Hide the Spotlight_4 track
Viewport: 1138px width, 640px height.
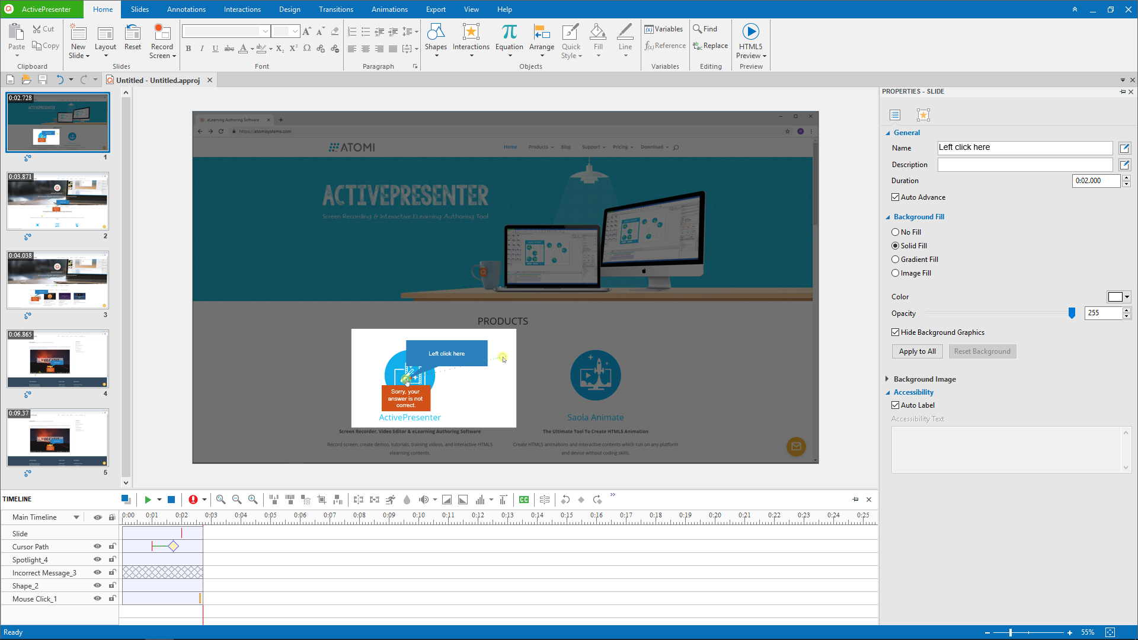coord(97,559)
